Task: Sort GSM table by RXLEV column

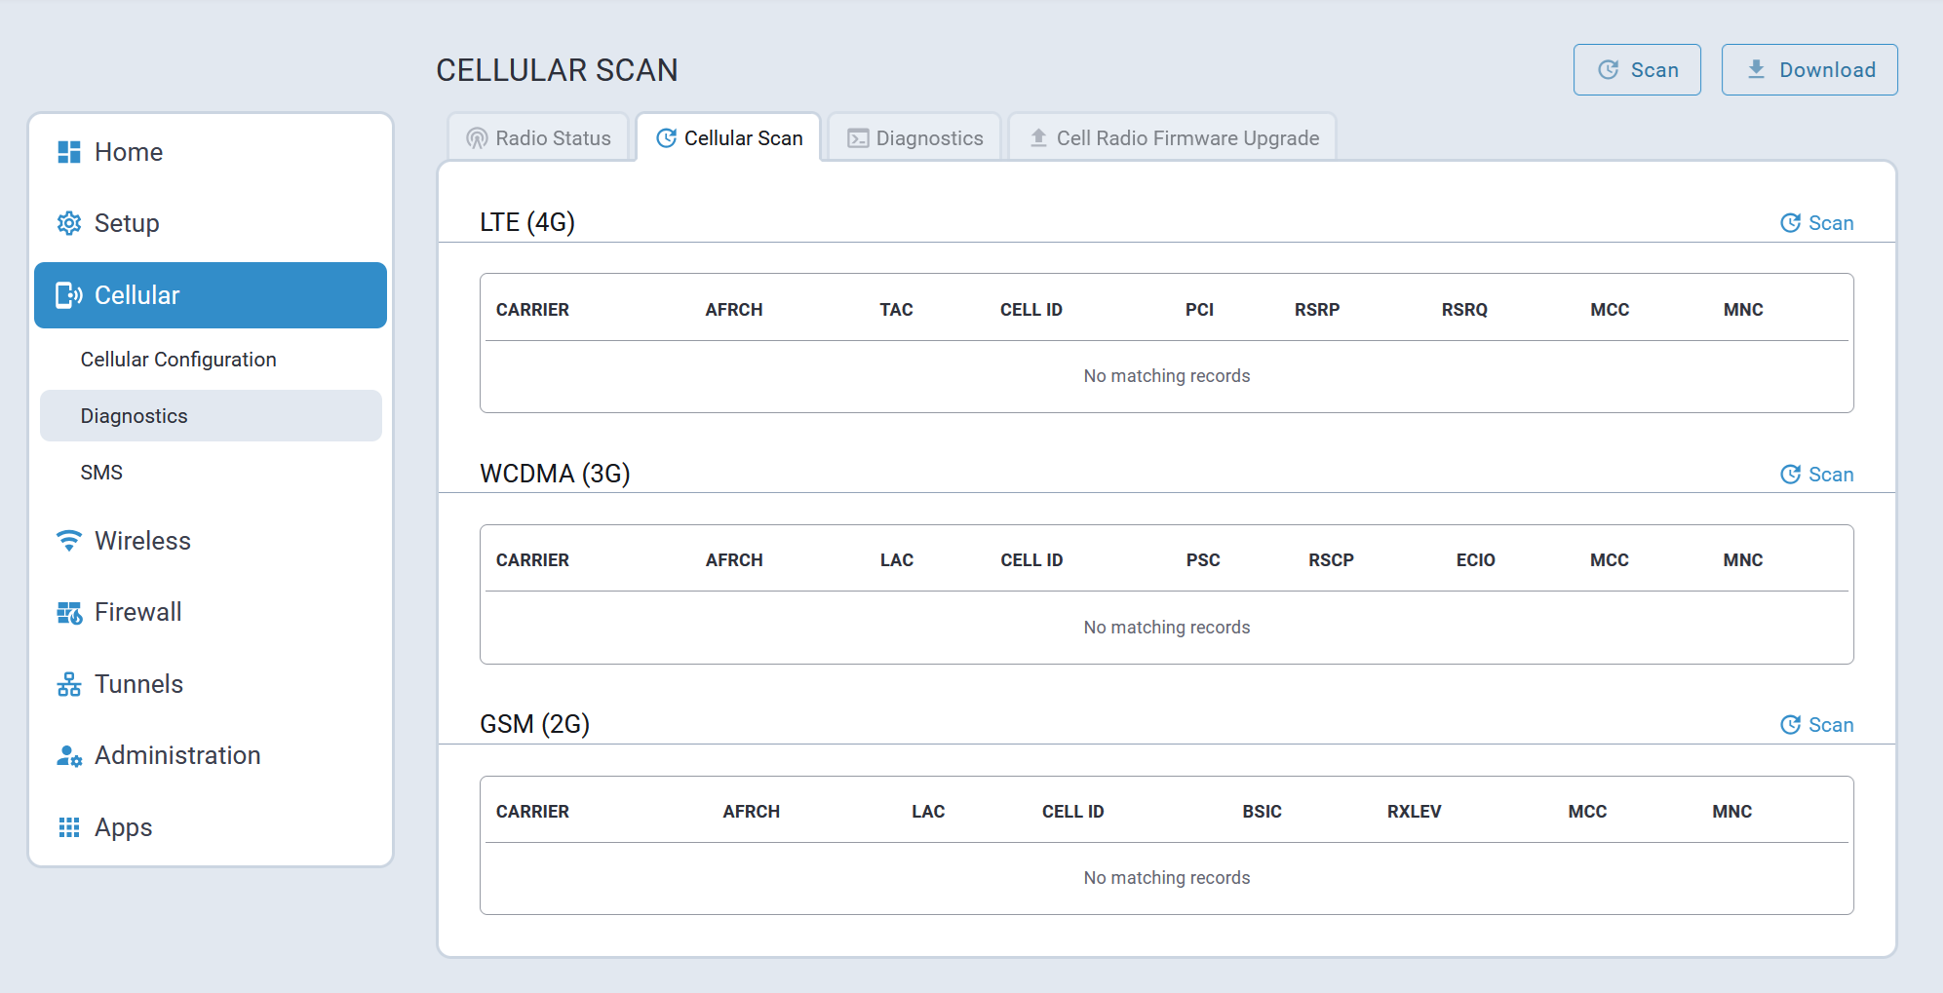Action: point(1414,812)
